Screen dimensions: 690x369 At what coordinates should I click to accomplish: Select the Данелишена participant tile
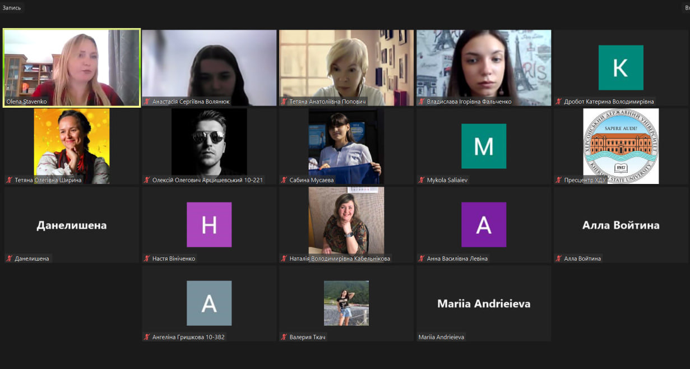pyautogui.click(x=72, y=225)
